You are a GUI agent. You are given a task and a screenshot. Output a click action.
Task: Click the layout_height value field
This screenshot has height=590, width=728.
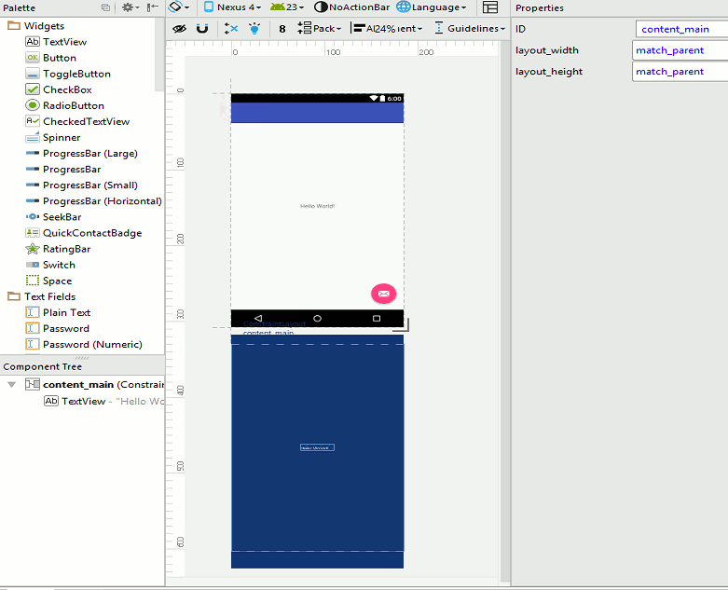tap(680, 72)
